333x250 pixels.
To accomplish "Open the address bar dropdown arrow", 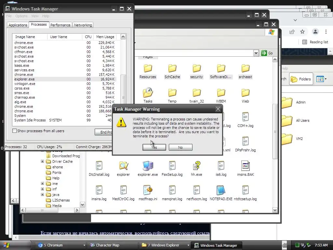I will tap(256, 53).
